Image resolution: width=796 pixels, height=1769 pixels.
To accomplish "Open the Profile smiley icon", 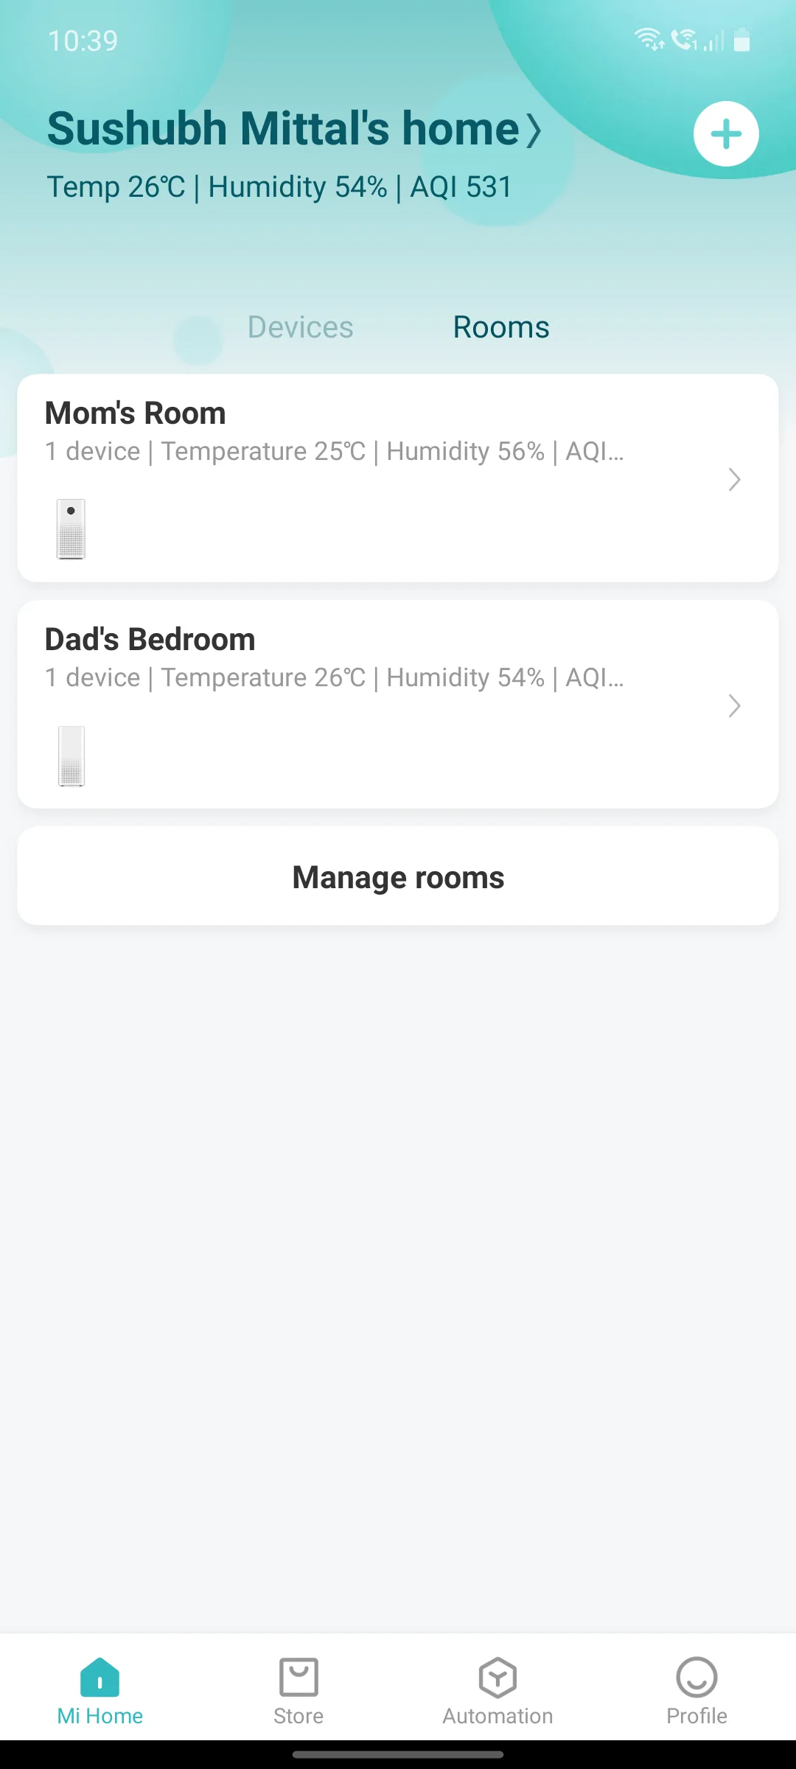I will coord(696,1677).
